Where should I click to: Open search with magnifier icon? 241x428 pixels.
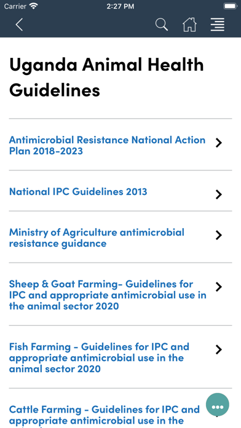162,25
